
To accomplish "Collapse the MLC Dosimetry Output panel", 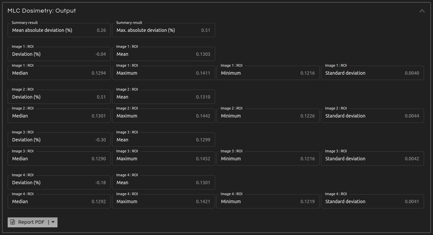I will click(x=422, y=11).
